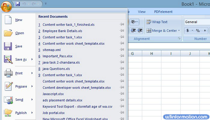
Task: Click the Office Button orb
Action: [6, 6]
